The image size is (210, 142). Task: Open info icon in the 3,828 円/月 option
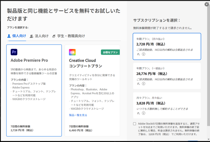(x=144, y=113)
